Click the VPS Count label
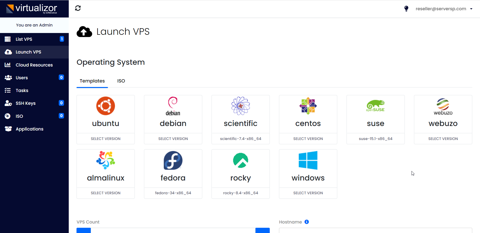The height and width of the screenshot is (233, 480). [x=88, y=222]
